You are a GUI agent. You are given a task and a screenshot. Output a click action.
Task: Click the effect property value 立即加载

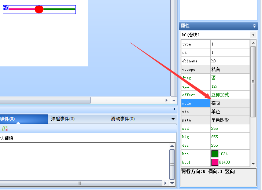(230, 95)
